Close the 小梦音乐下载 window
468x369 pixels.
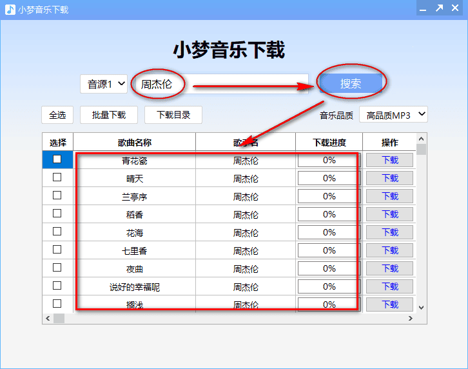pos(455,8)
